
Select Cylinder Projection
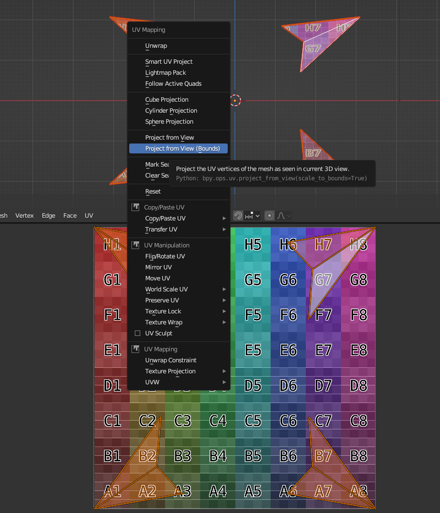click(x=178, y=111)
